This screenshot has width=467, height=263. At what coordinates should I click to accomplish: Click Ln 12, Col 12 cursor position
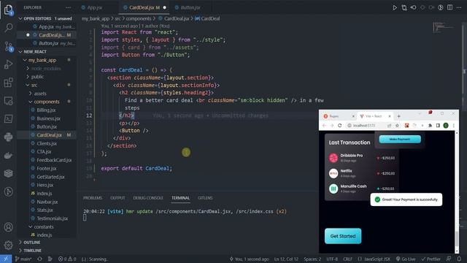286,259
